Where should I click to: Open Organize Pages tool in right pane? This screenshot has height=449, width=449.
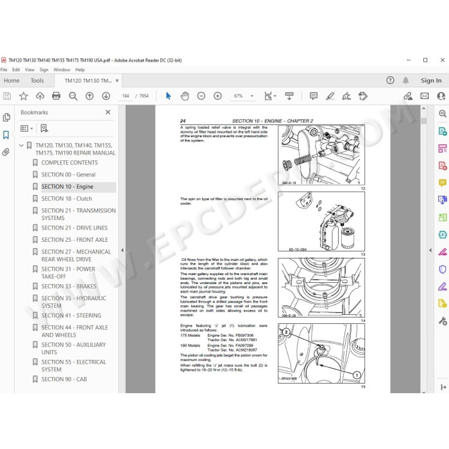443,217
